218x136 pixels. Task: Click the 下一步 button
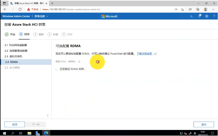(36, 124)
